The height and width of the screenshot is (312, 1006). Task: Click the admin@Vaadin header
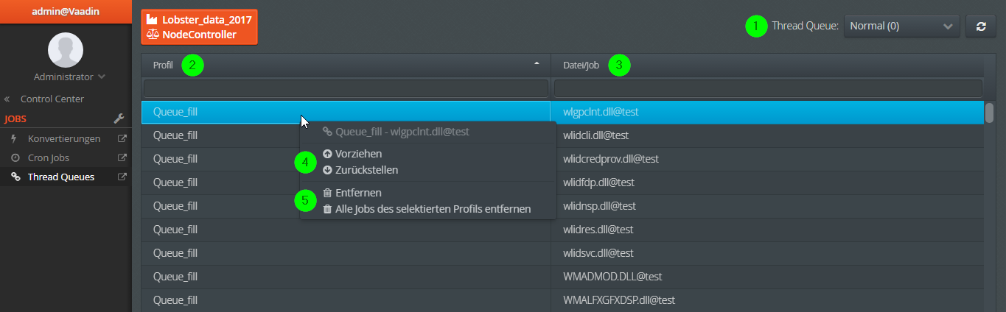(x=66, y=12)
